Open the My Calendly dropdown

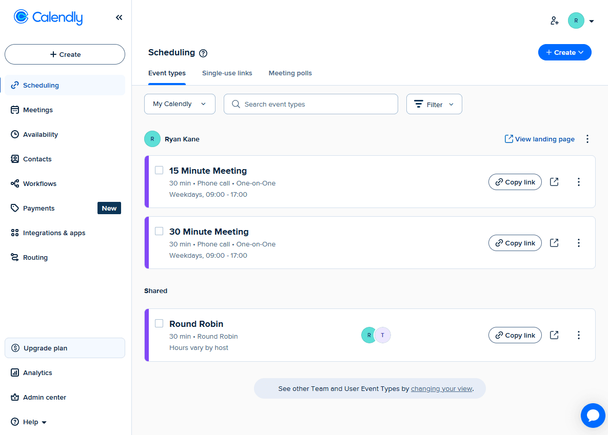(180, 104)
